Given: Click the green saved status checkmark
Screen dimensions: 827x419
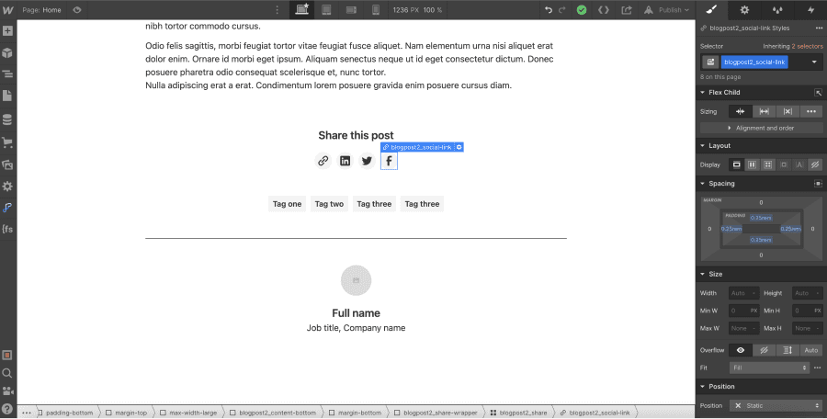Looking at the screenshot, I should tap(582, 9).
